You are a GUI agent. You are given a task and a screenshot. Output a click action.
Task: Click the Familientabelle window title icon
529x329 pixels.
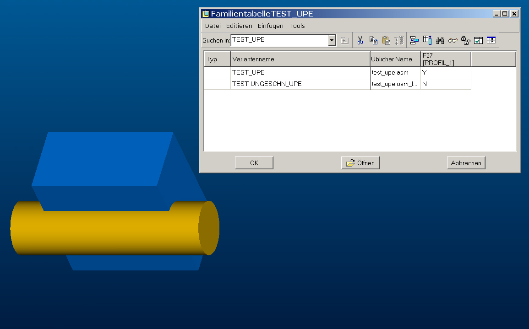tap(206, 14)
